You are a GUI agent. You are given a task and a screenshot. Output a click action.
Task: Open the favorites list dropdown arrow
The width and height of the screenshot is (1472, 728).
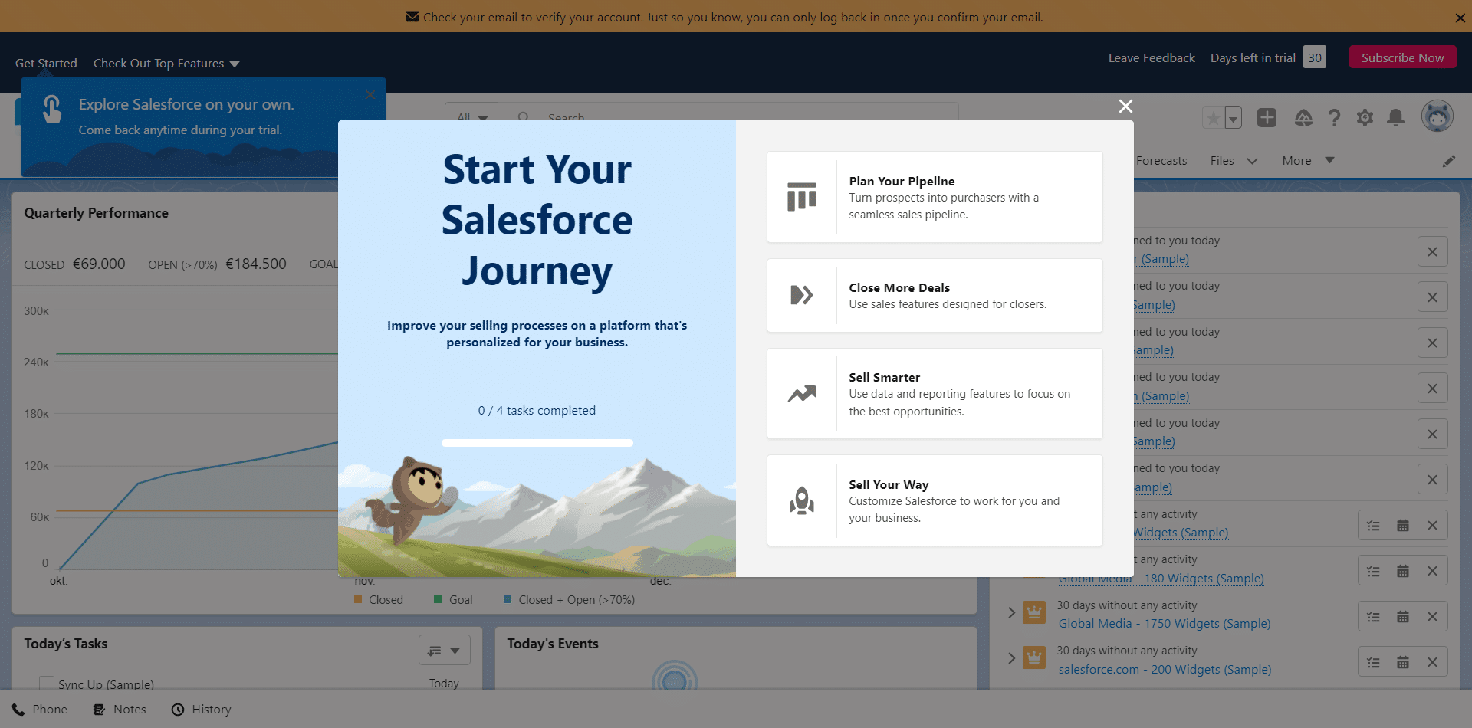[1233, 118]
